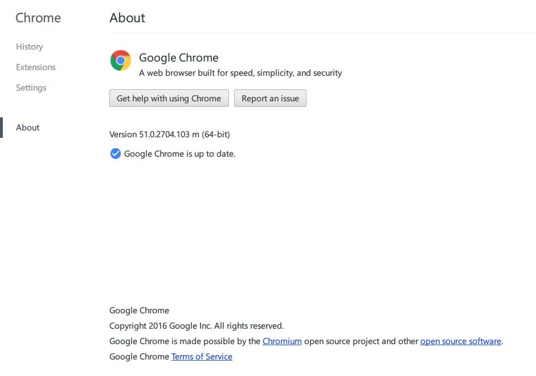The height and width of the screenshot is (376, 536).
Task: Open the History page from sidebar
Action: pyautogui.click(x=29, y=47)
